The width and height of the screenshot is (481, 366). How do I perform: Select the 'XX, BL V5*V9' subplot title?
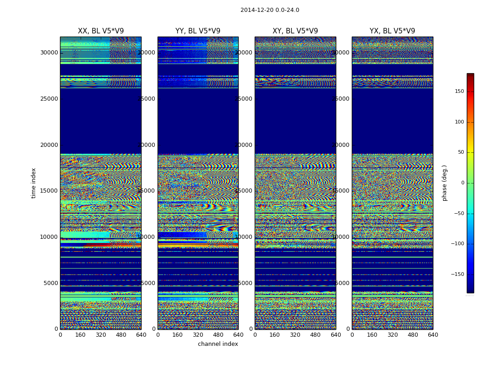pyautogui.click(x=101, y=31)
